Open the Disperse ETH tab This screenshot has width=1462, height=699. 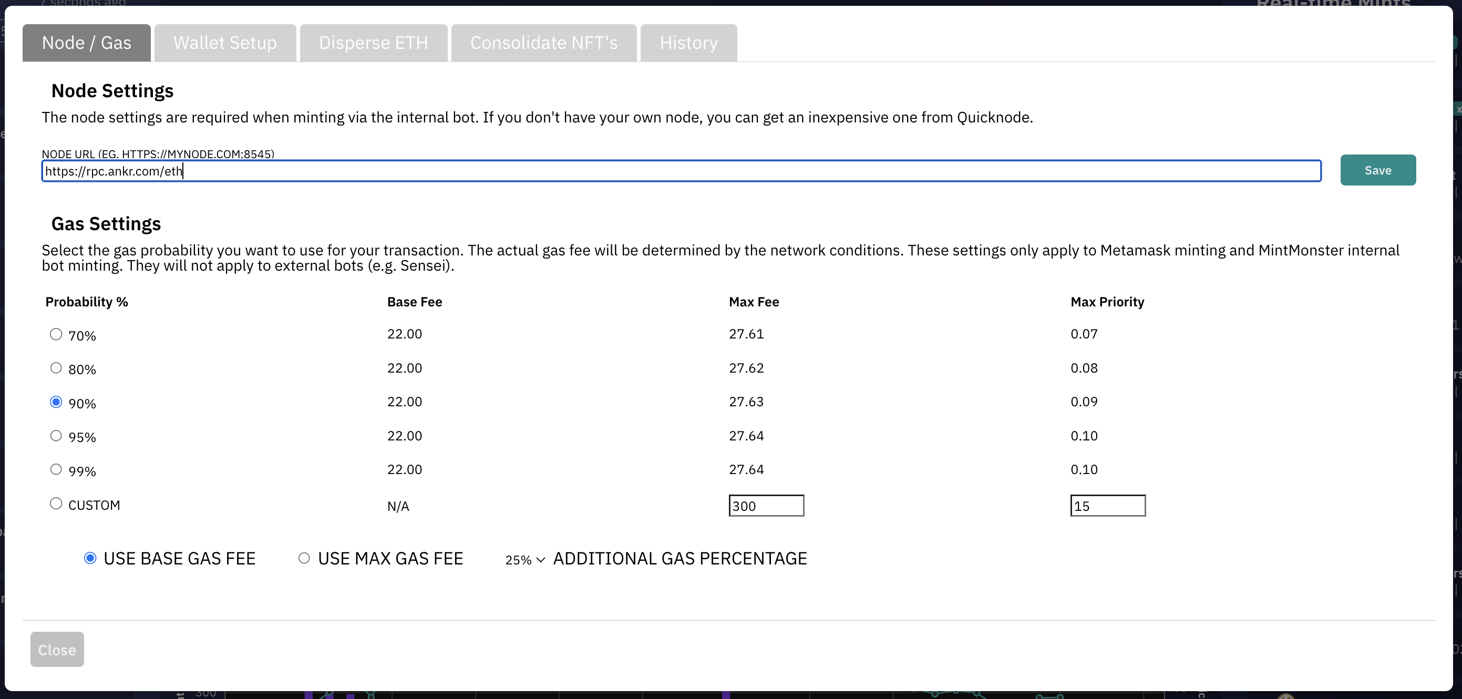click(x=374, y=43)
